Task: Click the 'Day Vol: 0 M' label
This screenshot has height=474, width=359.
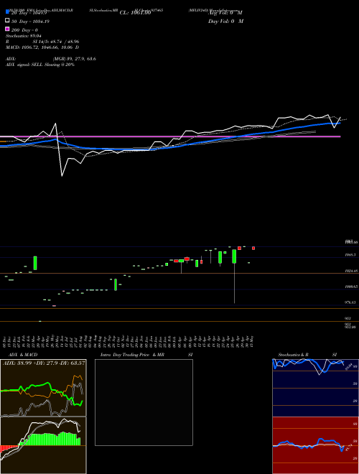Action: (x=225, y=21)
